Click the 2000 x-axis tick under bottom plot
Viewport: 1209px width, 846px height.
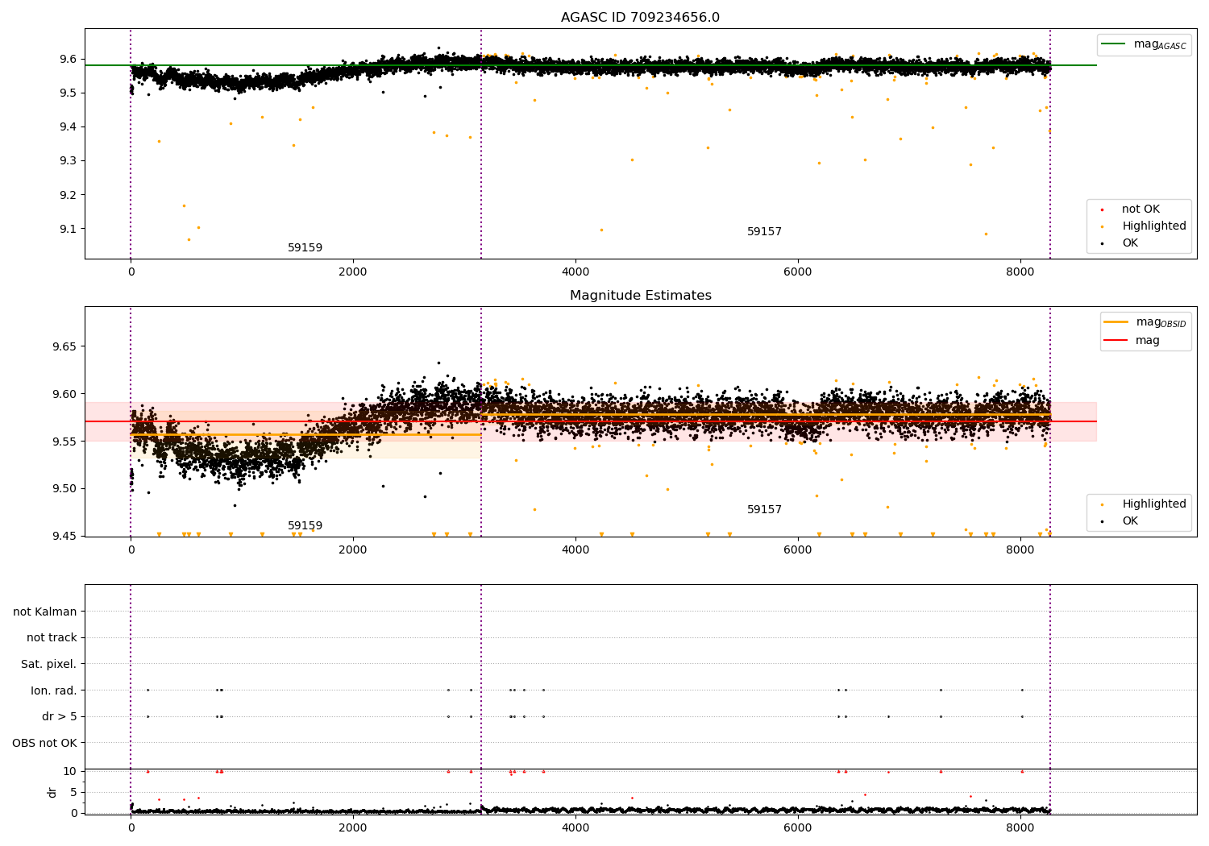pyautogui.click(x=353, y=828)
